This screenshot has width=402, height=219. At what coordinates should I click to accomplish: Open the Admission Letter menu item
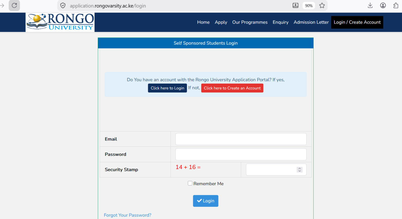pos(311,22)
